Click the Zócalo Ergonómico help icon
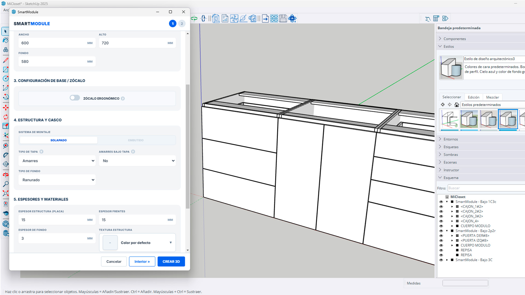The height and width of the screenshot is (295, 525). click(x=123, y=99)
